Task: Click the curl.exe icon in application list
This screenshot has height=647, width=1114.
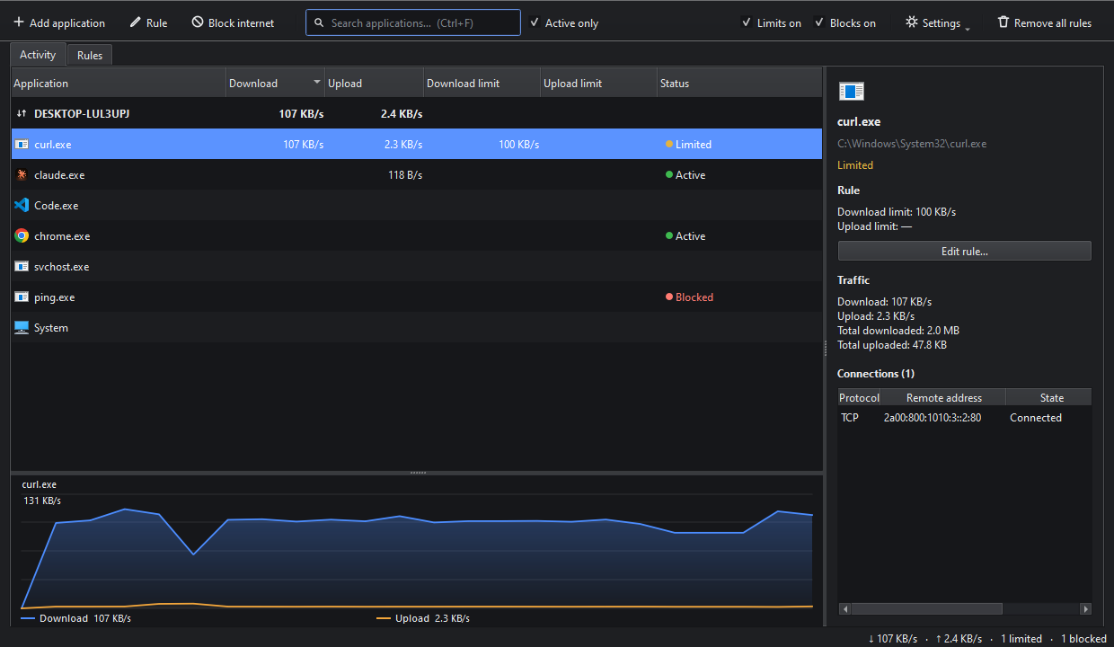Action: click(22, 144)
